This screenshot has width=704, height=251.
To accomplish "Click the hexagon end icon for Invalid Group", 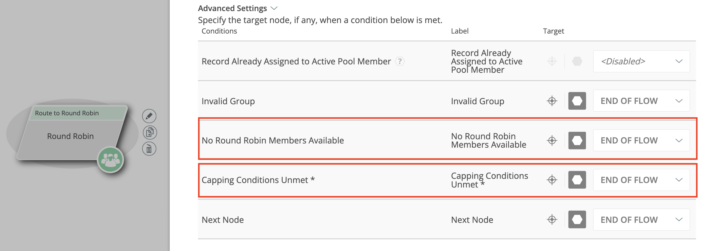I will (x=577, y=101).
